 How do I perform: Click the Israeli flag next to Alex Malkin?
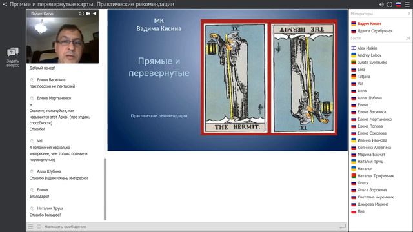354,48
